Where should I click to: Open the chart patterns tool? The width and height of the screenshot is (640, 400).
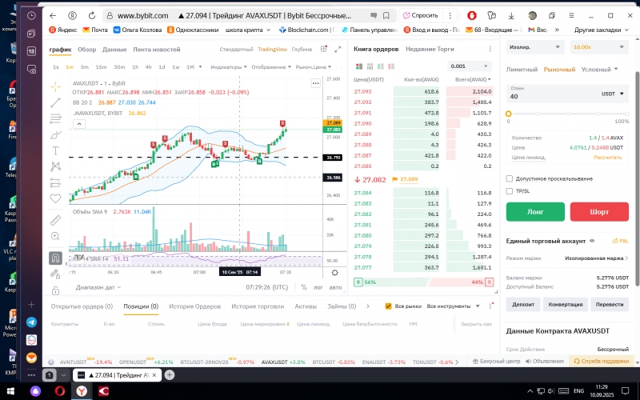[55, 166]
